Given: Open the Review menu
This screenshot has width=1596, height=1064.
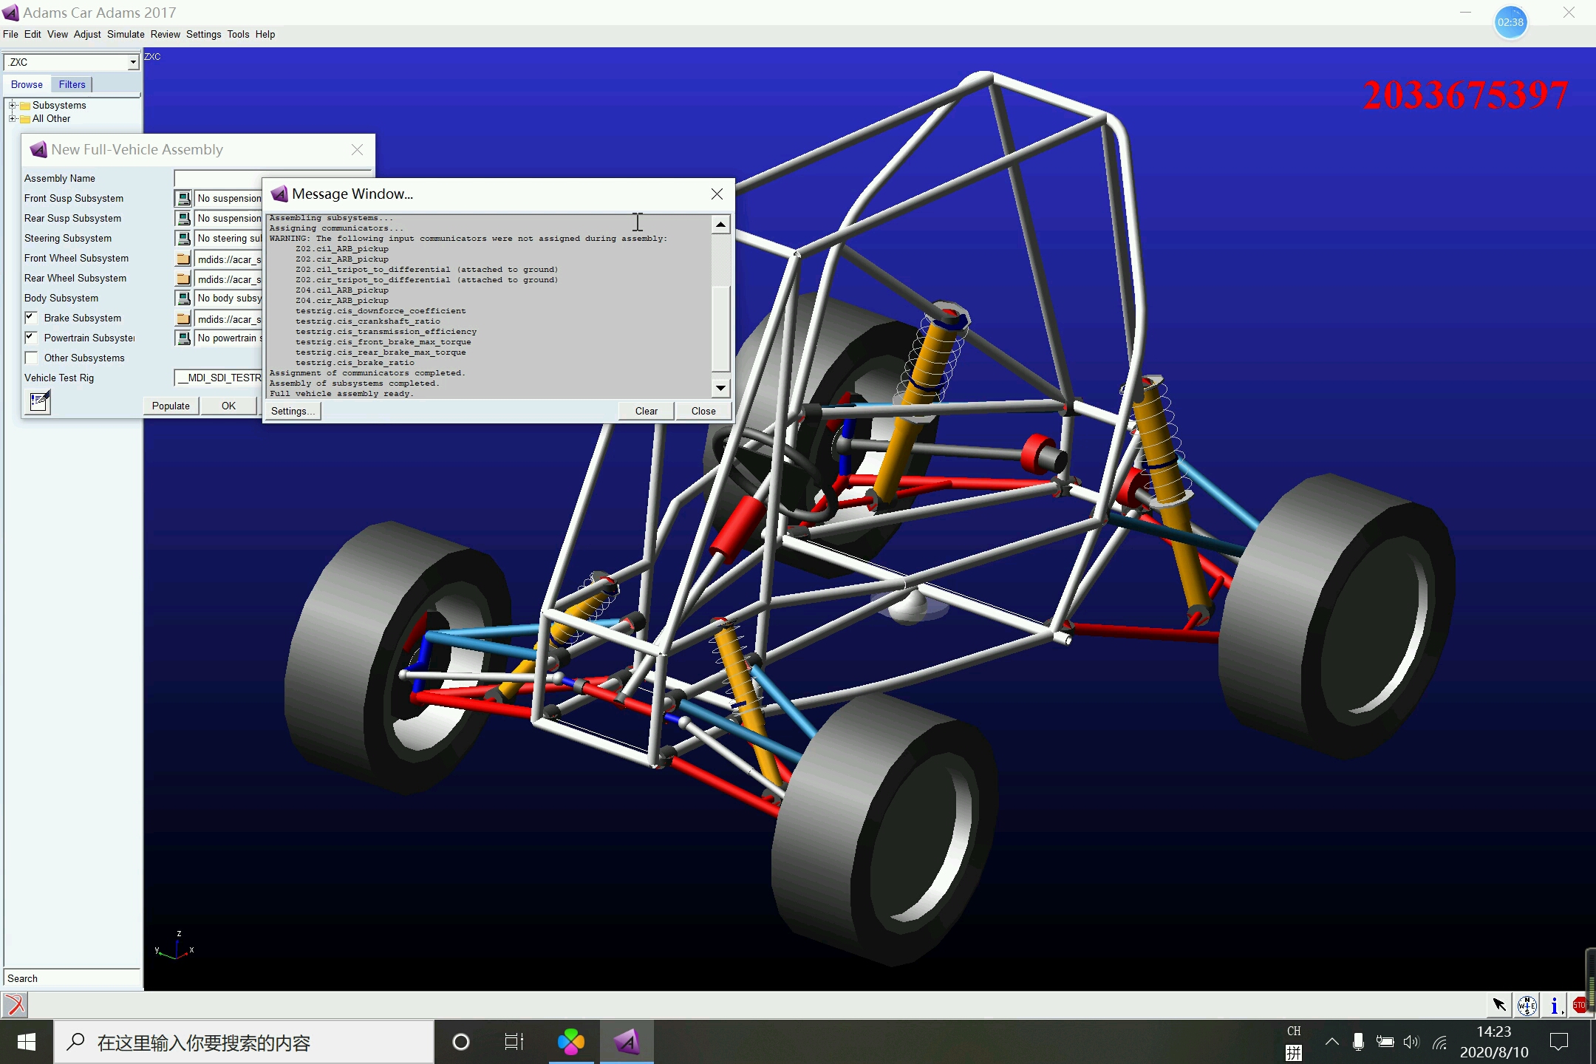Looking at the screenshot, I should click(x=166, y=34).
